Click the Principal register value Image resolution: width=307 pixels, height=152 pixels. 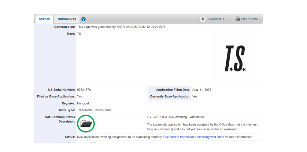pos(83,103)
